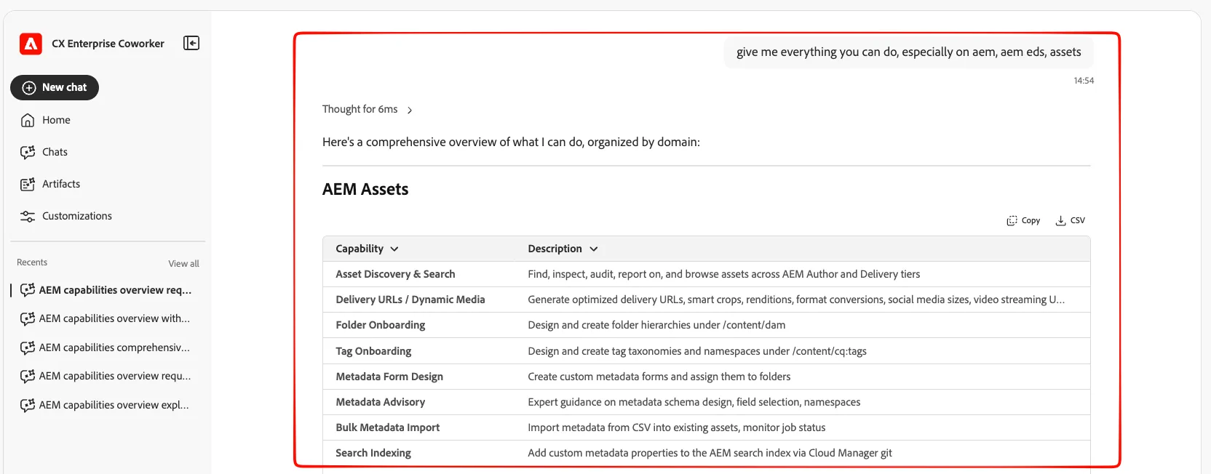Select the 'Asset Discovery & Search' cell
The height and width of the screenshot is (474, 1211).
pos(395,274)
